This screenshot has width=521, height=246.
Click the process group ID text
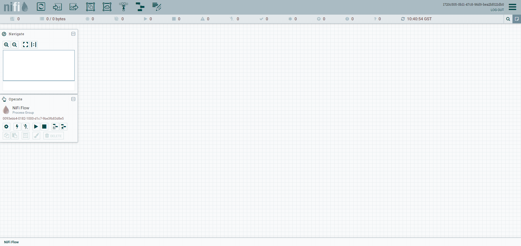pyautogui.click(x=33, y=119)
